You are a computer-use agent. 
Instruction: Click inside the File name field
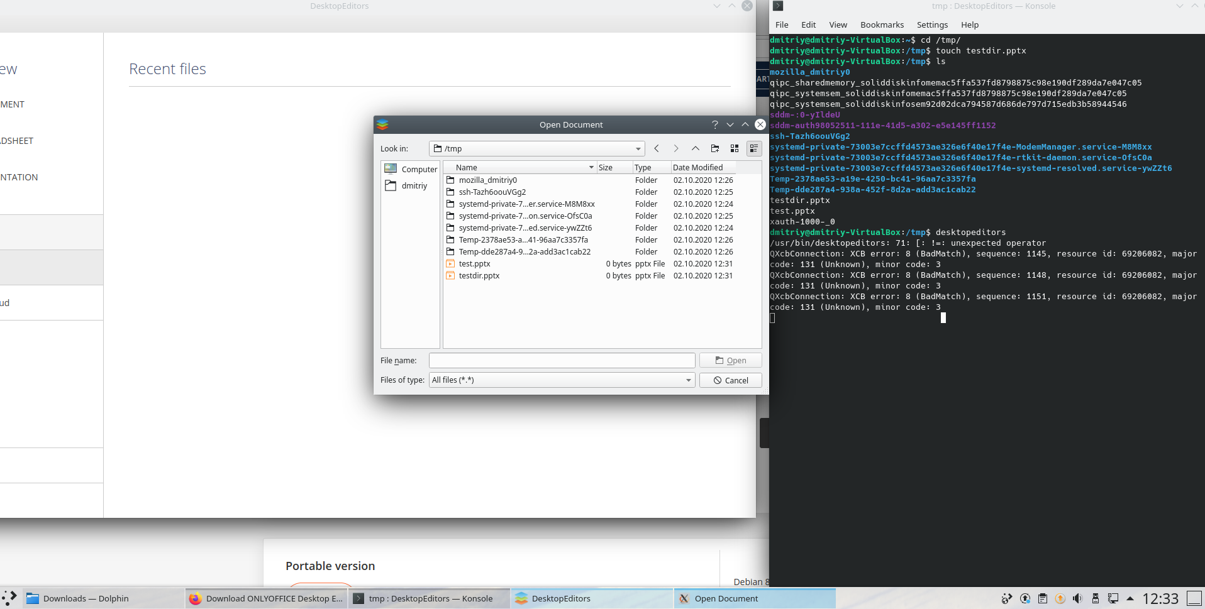[x=561, y=359]
